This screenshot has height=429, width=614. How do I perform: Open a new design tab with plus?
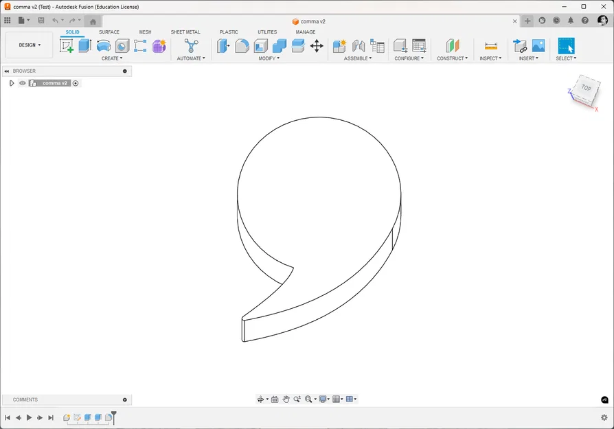click(527, 21)
